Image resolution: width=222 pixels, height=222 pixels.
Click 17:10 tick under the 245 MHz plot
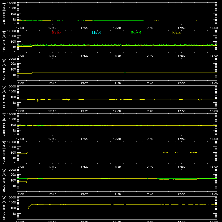pos(52,28)
